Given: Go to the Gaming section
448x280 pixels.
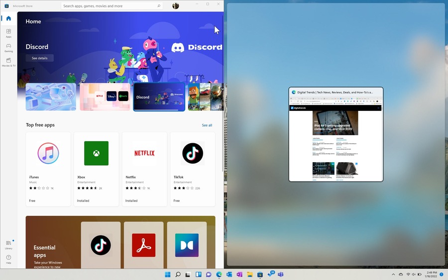Looking at the screenshot, I should point(8,47).
